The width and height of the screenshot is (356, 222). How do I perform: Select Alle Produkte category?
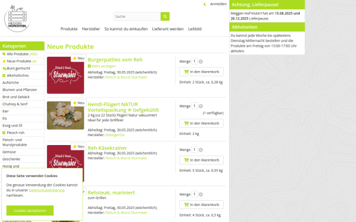point(22,54)
